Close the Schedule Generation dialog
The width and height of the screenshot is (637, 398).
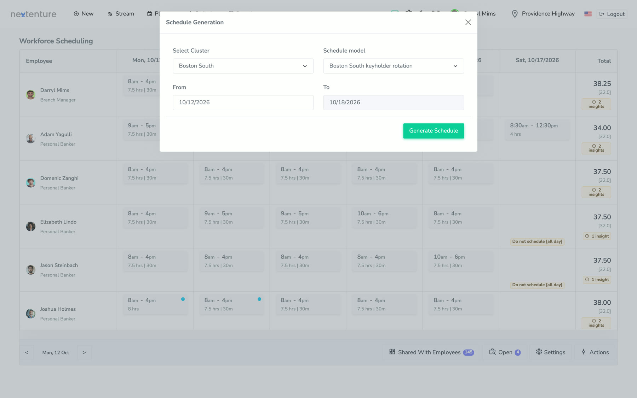point(468,22)
